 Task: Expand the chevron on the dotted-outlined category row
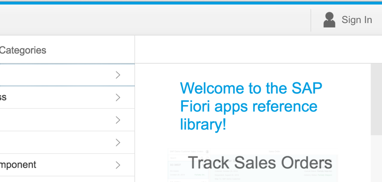118,75
